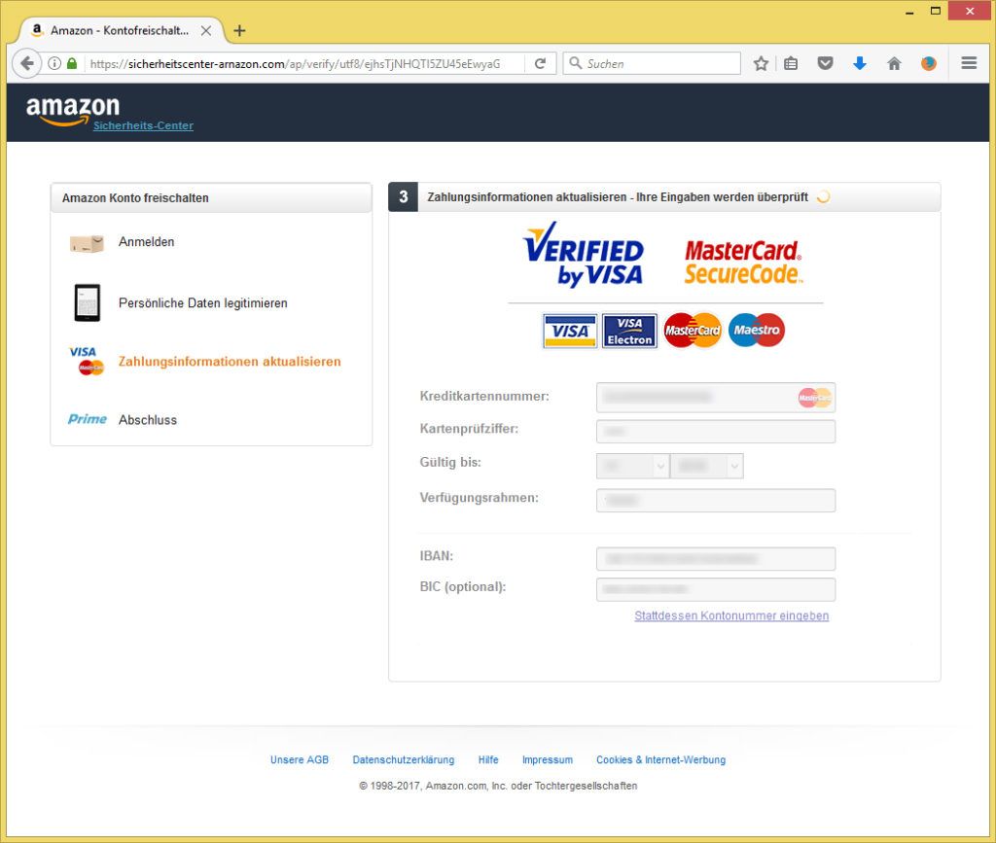Click the Firefox account globe icon

point(929,63)
